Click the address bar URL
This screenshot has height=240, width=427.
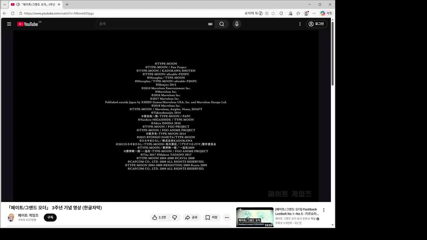(59, 13)
